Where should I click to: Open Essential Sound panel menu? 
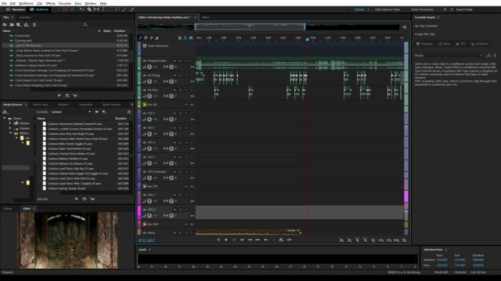tap(438, 17)
